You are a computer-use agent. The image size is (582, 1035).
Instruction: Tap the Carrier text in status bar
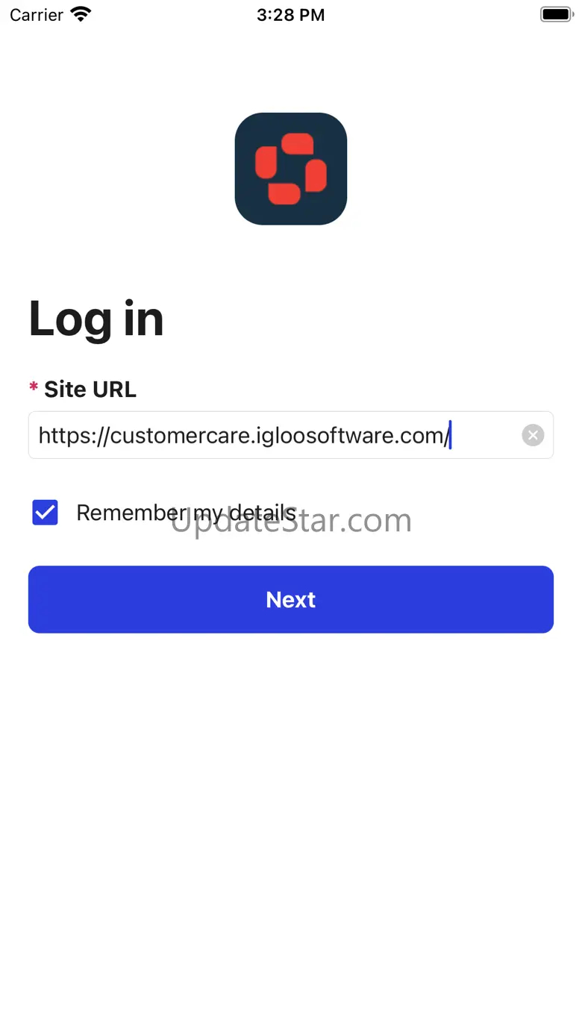pos(37,15)
